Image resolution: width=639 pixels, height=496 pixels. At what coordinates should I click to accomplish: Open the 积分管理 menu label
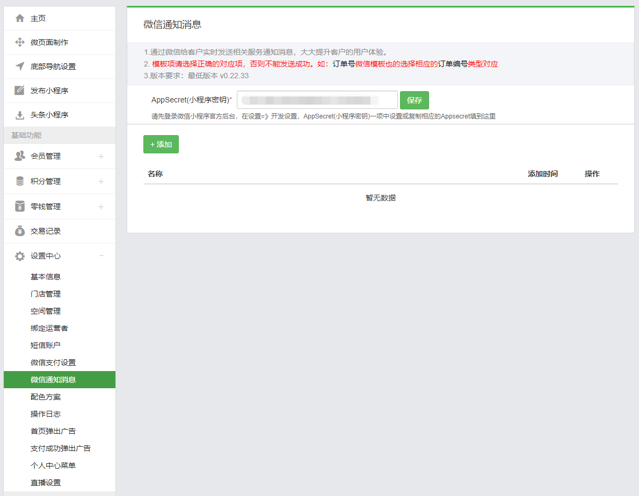46,181
